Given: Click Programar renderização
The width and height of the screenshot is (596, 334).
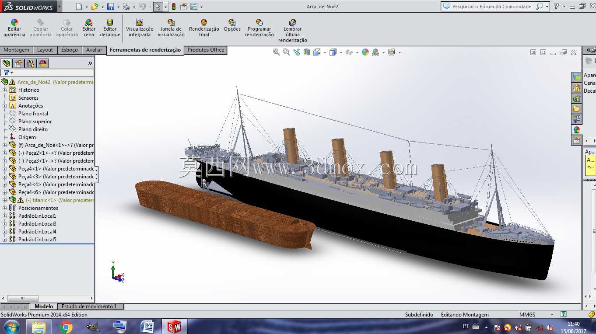Looking at the screenshot, I should (259, 28).
